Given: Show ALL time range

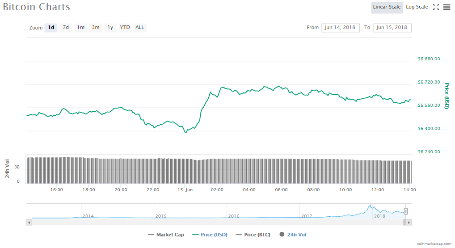Looking at the screenshot, I should (140, 28).
